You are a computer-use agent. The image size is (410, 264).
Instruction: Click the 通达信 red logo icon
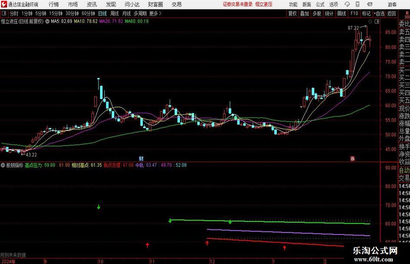point(4,4)
